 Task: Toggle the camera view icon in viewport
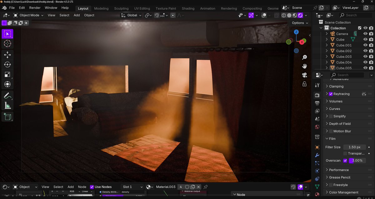tap(304, 75)
